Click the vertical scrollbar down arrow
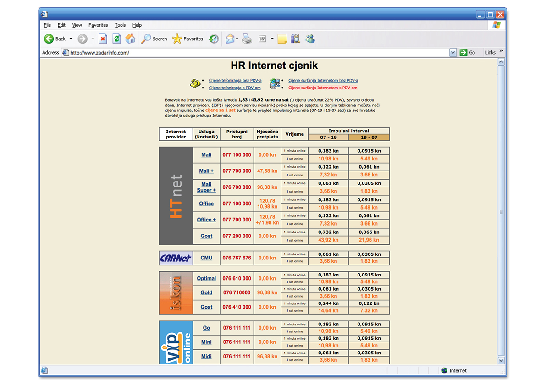Viewport: 546px width, 386px height. click(x=501, y=361)
